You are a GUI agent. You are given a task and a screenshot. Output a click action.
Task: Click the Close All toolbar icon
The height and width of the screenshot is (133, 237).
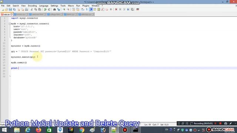pyautogui.click(x=22, y=10)
